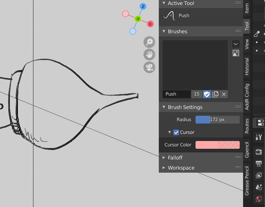Image resolution: width=265 pixels, height=207 pixels.
Task: Switch to the View sidebar tab
Action: pos(247,44)
